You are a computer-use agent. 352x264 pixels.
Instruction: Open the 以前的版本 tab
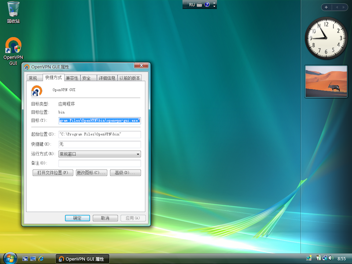click(129, 78)
